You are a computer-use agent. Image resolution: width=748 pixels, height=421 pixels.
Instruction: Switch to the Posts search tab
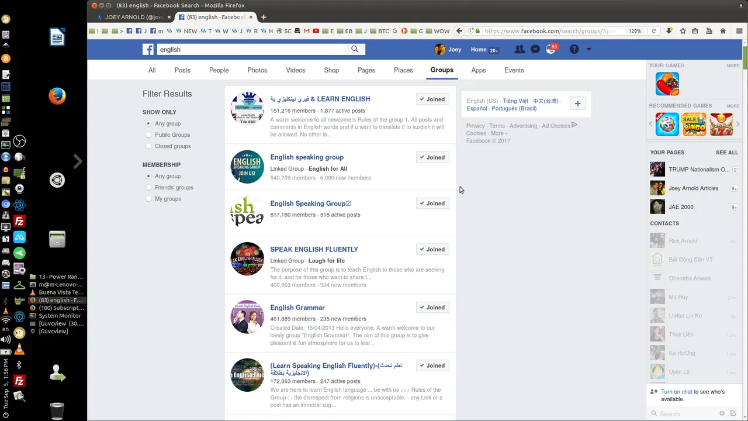[x=182, y=70]
